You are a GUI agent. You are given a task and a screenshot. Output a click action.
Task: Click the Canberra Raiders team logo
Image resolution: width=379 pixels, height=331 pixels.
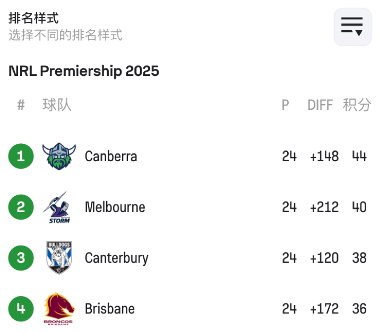click(x=59, y=156)
